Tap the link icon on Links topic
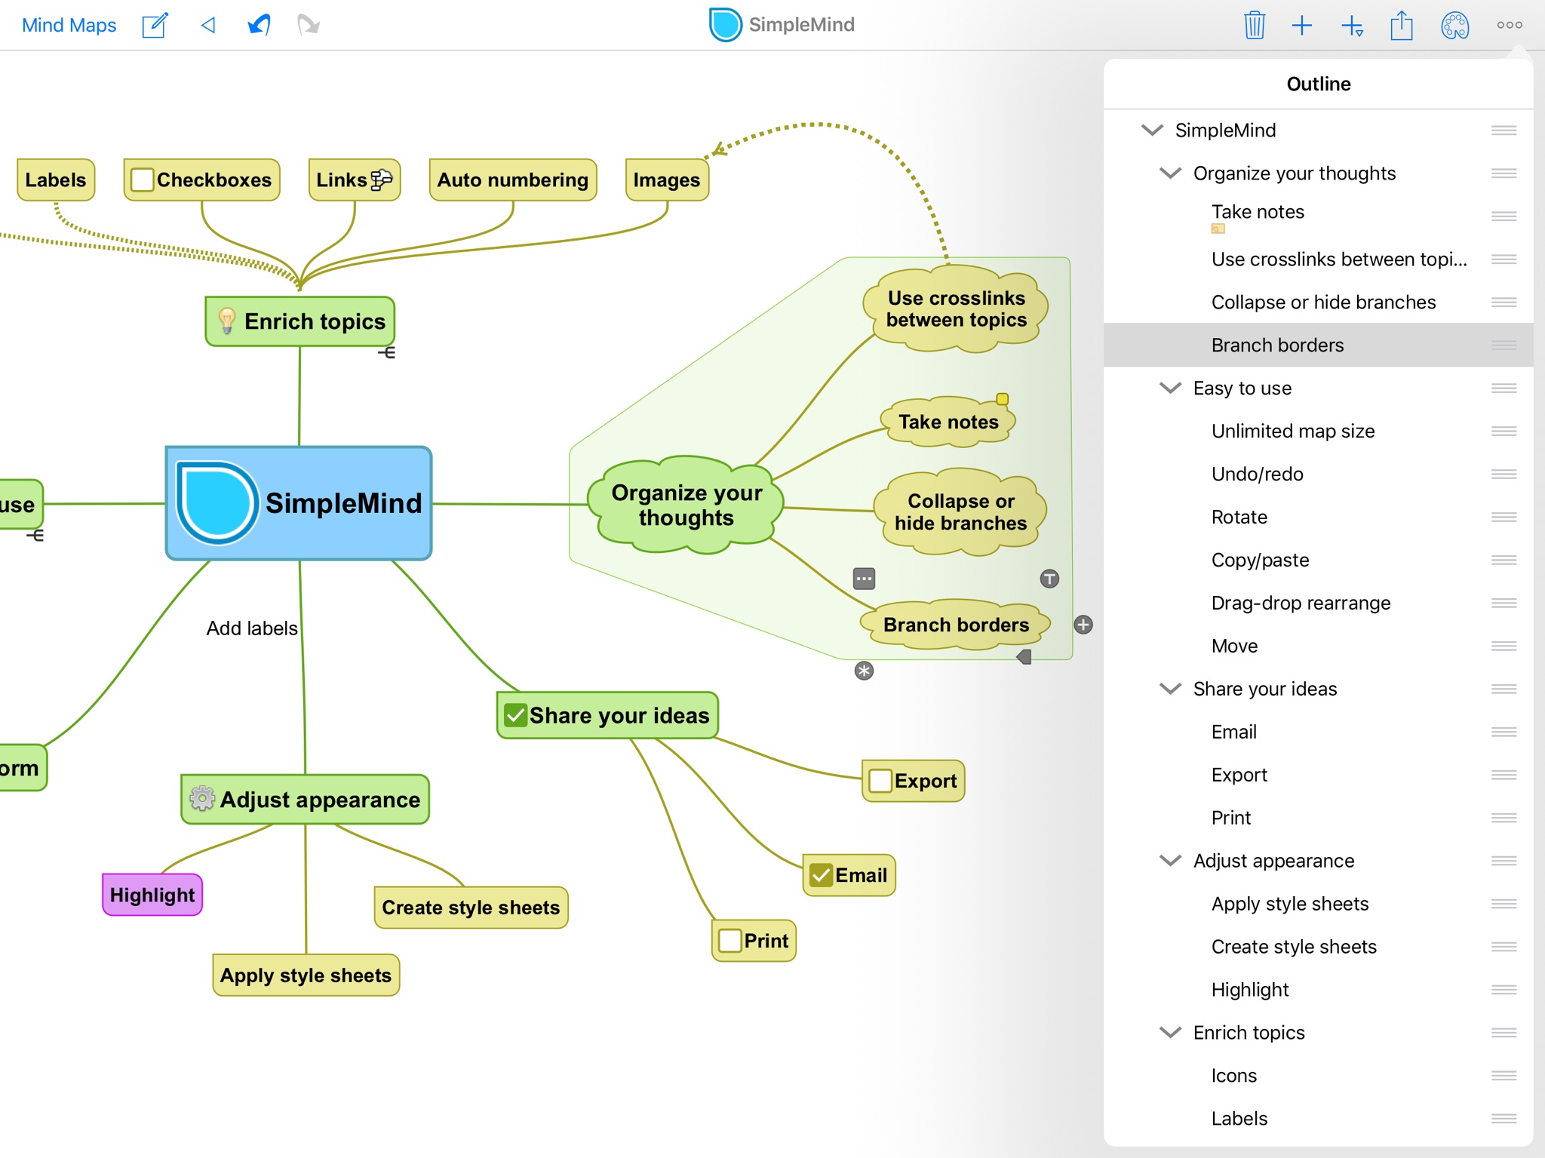This screenshot has height=1158, width=1545. [382, 180]
